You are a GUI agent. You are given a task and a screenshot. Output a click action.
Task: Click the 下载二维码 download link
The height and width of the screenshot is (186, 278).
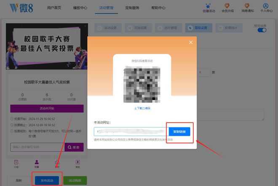pyautogui.click(x=142, y=108)
